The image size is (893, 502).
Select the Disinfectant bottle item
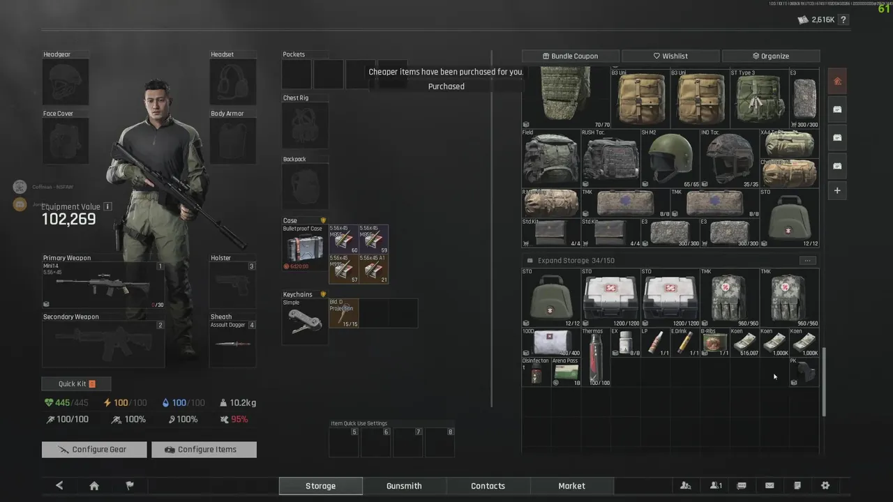coord(536,372)
